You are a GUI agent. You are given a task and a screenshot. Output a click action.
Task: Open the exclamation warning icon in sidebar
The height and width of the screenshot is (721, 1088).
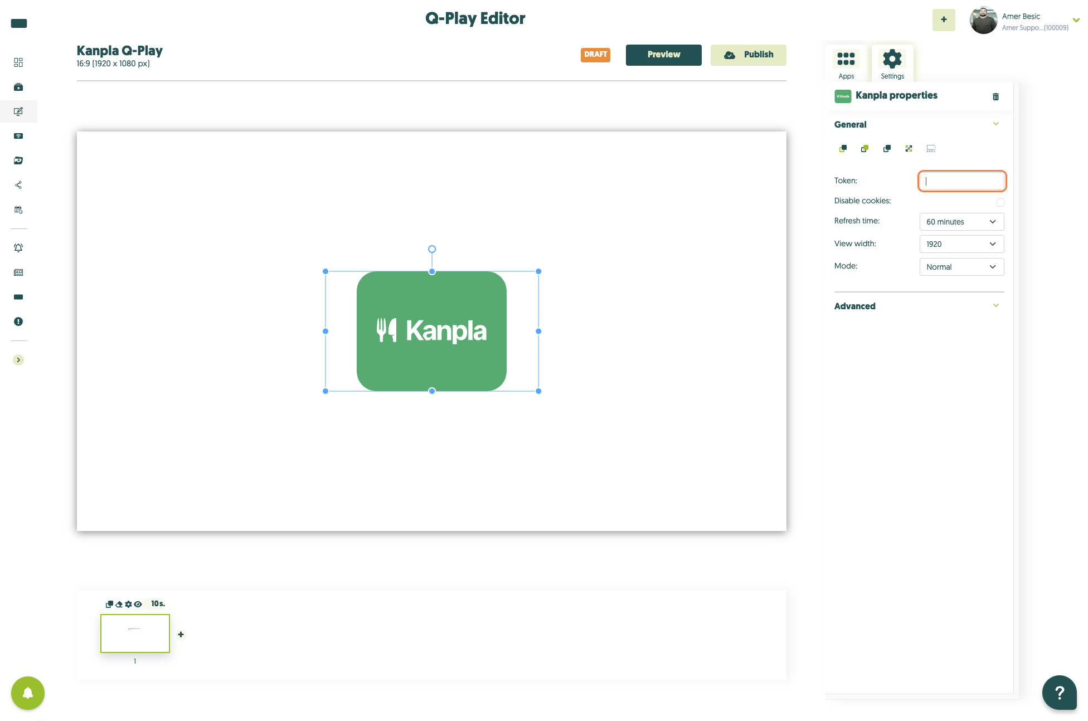click(18, 321)
